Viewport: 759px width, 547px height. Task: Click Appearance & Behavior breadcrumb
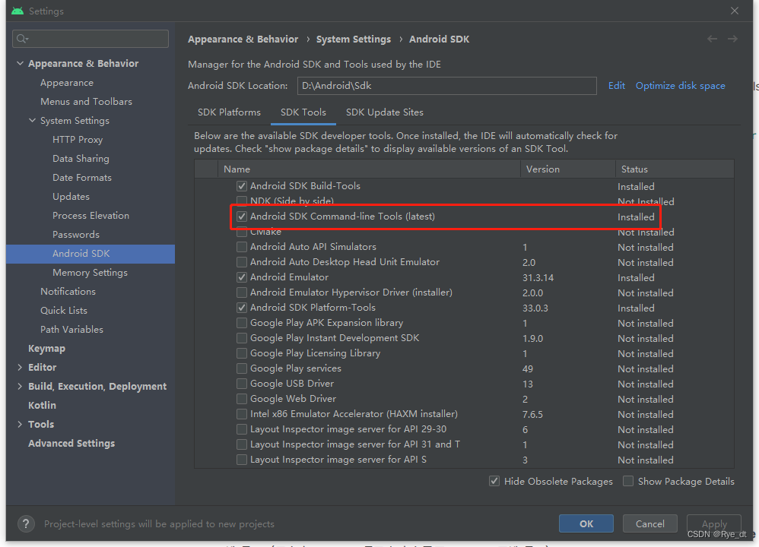243,40
